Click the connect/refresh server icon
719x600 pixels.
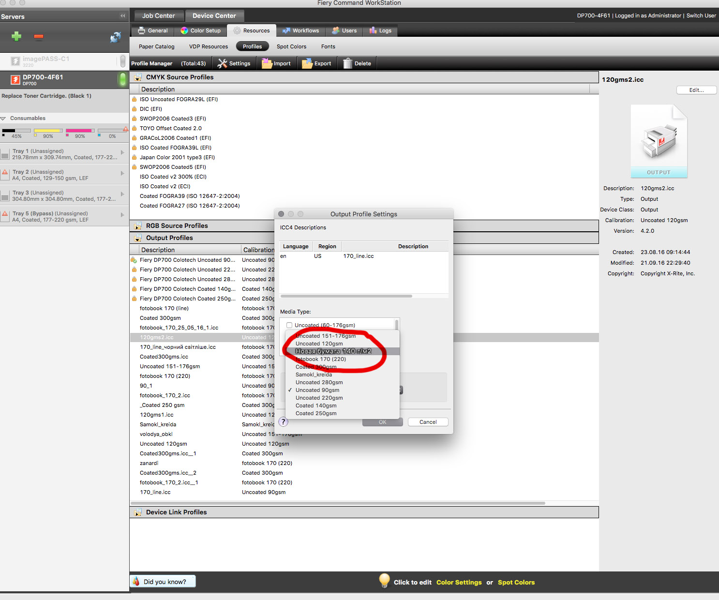coord(116,37)
